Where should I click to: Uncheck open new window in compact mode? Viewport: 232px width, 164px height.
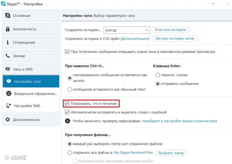67,52
